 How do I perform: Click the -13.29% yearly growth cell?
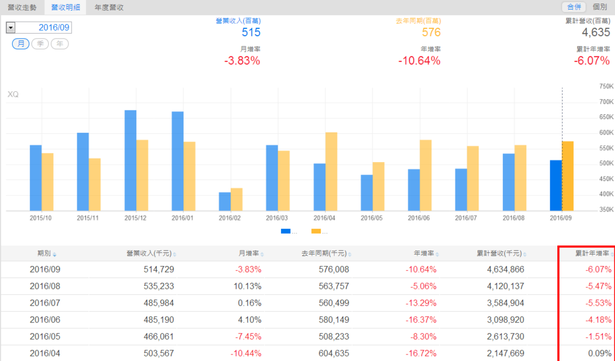[421, 303]
